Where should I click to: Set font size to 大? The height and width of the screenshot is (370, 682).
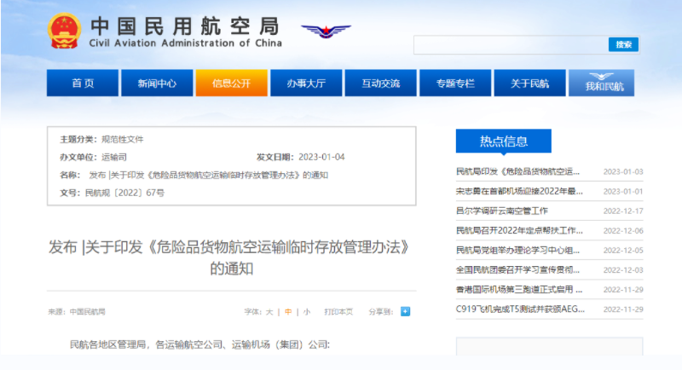point(269,312)
